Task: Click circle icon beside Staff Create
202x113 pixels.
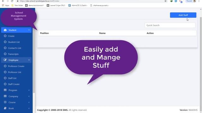Action: pos(5,84)
